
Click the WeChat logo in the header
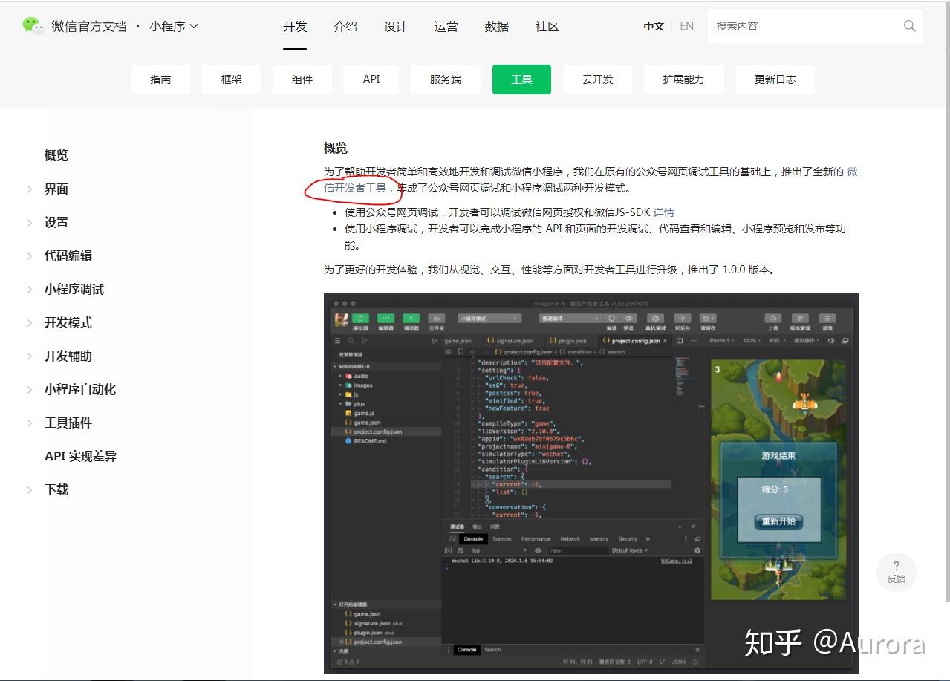[33, 25]
